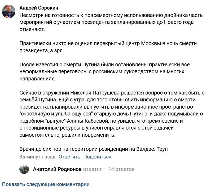The width and height of the screenshot is (206, 189).
Task: Open Андрей Сорокин's profile avatar
Action: pyautogui.click(x=8, y=12)
